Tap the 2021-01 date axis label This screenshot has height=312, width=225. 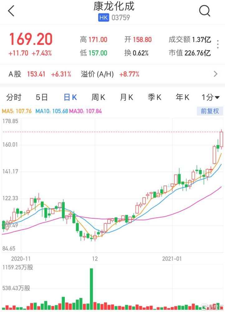[172, 259]
